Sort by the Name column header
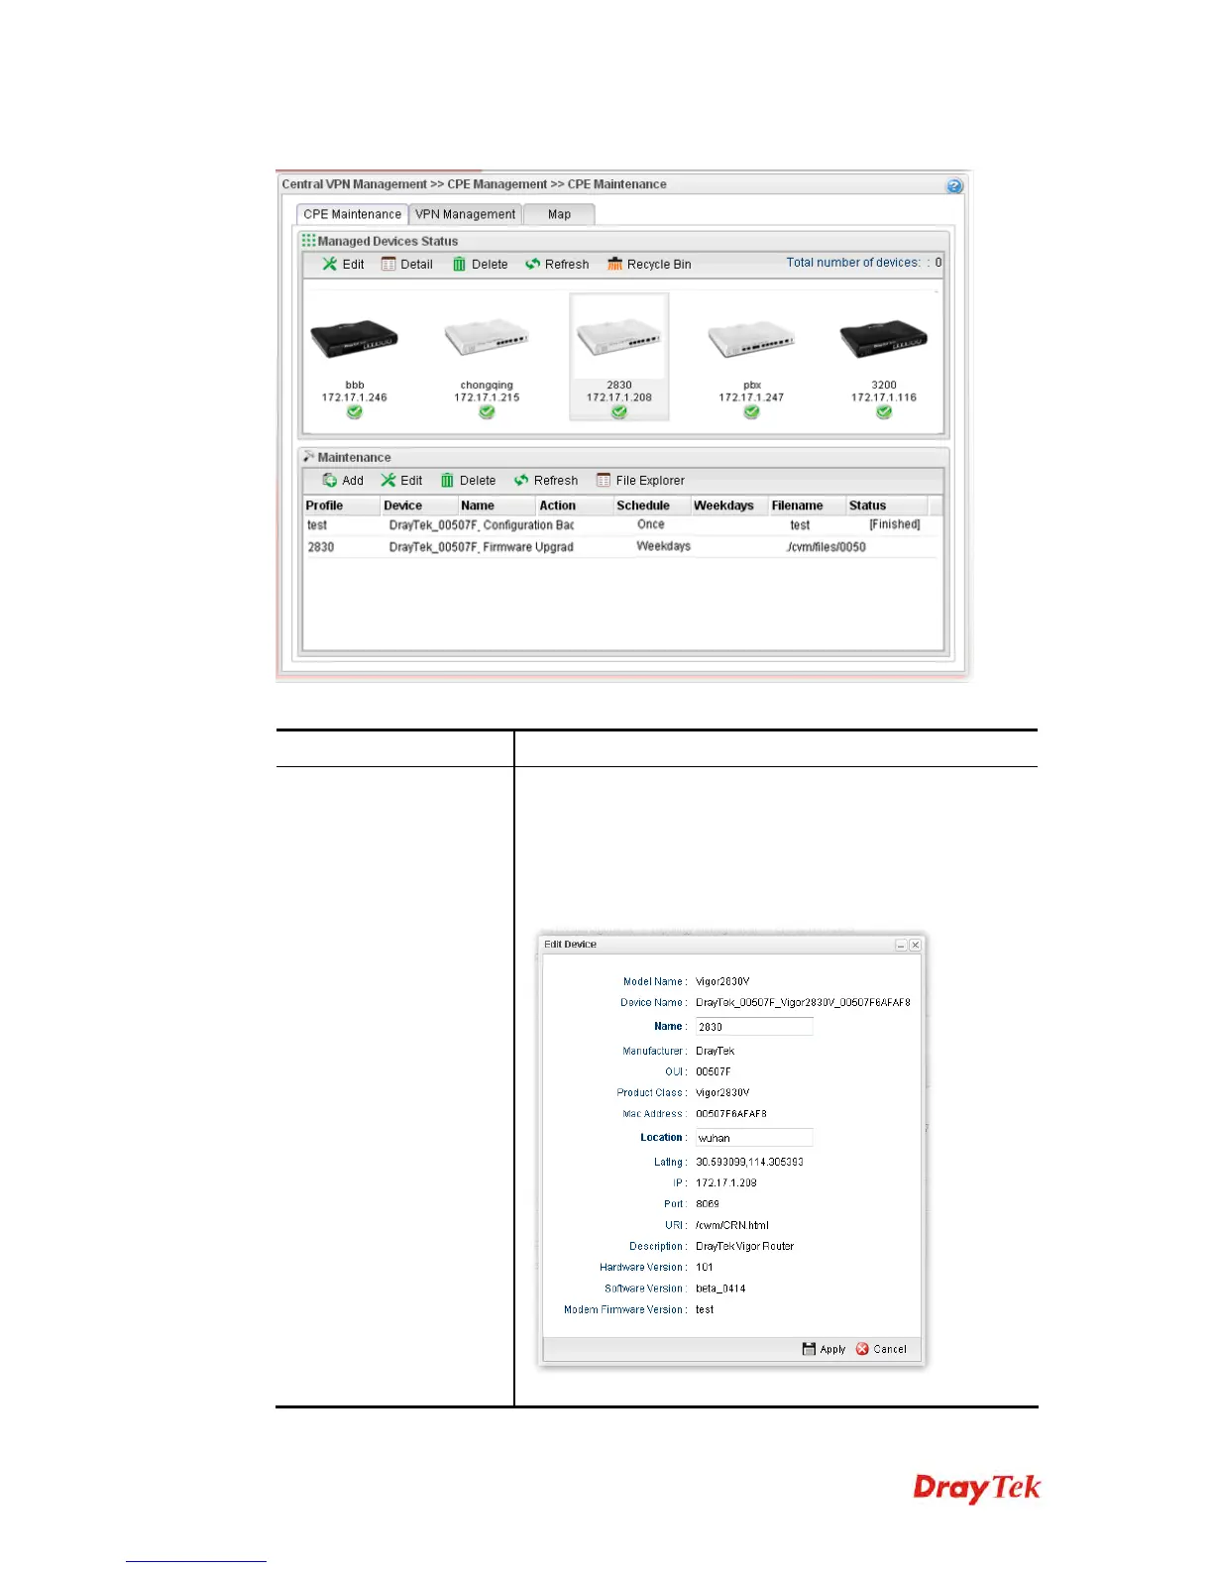The height and width of the screenshot is (1570, 1213). (x=496, y=505)
